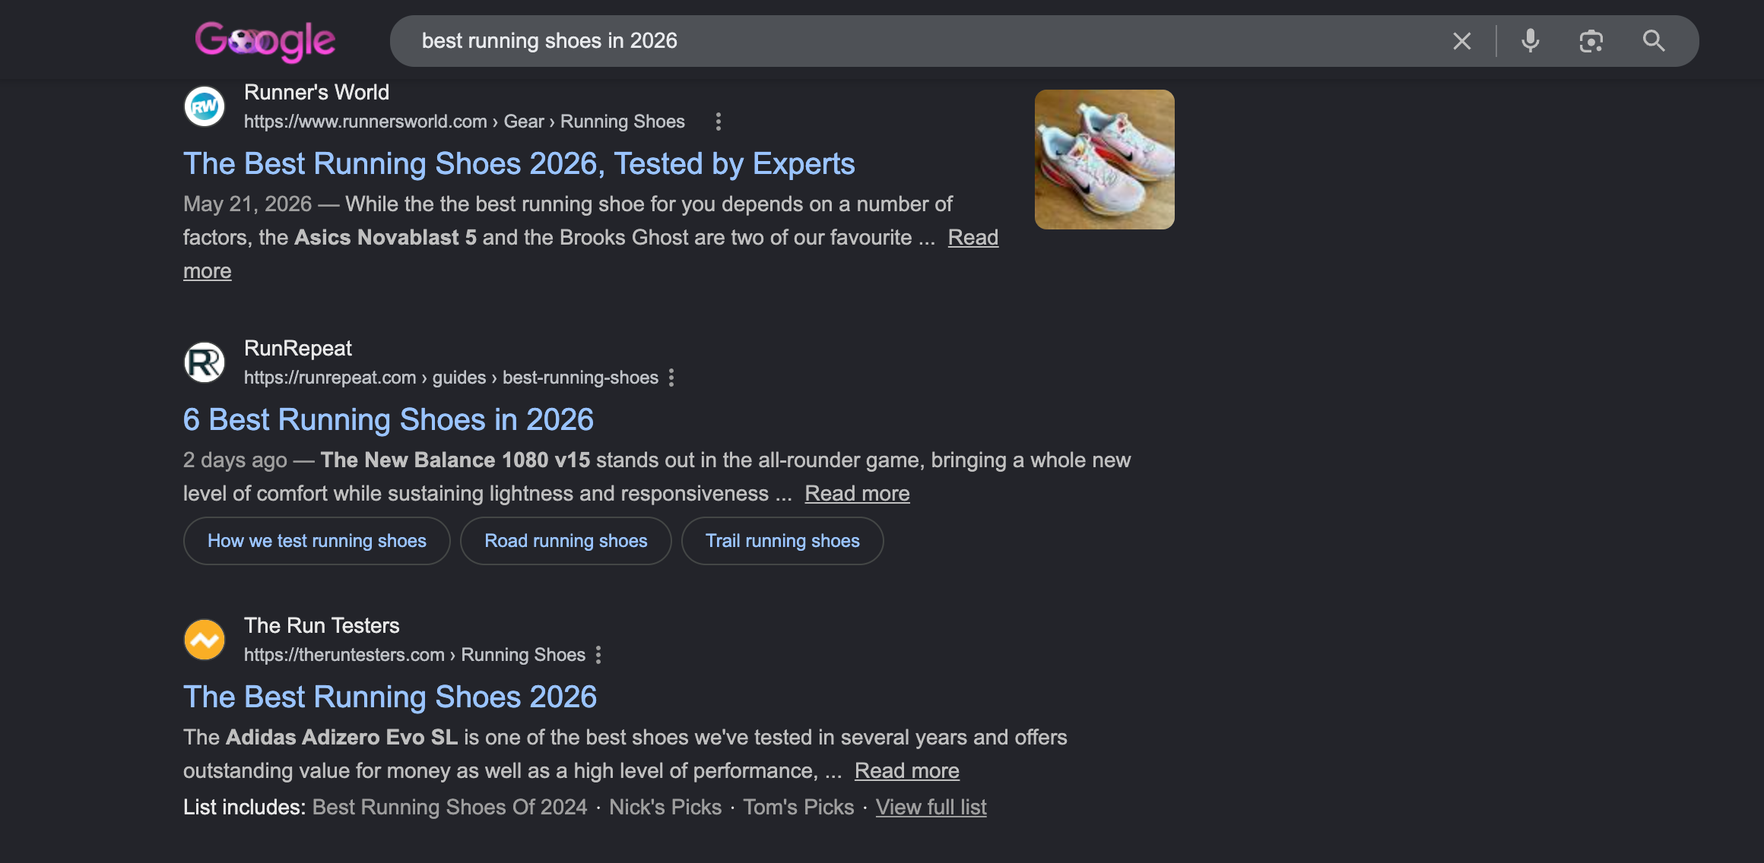
Task: Open the Google logo homepage link
Action: pyautogui.click(x=265, y=41)
